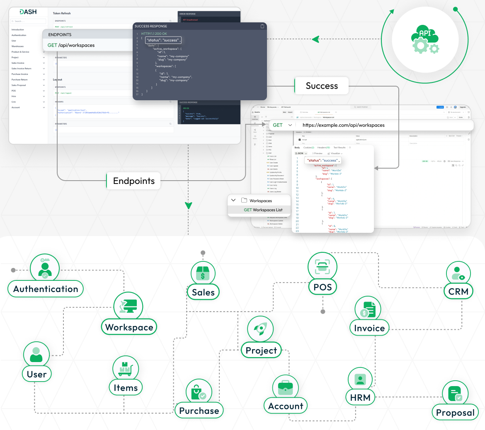The width and height of the screenshot is (485, 430).
Task: Collapse the Workspaces folder chevron
Action: point(233,201)
